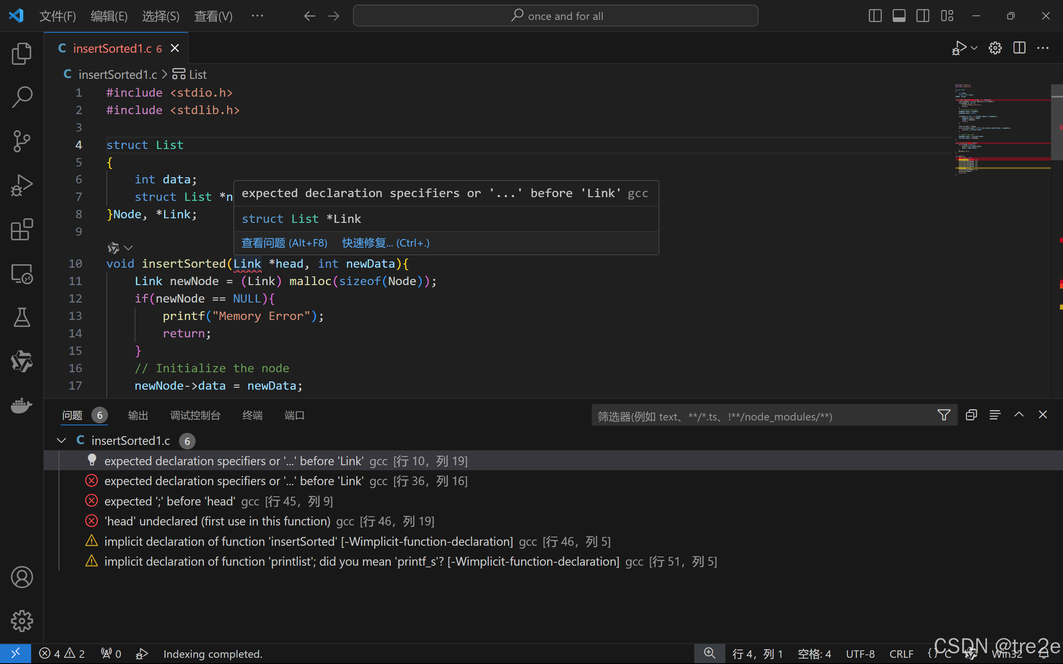Collapse the insertSorted1.c problems group

(x=61, y=440)
